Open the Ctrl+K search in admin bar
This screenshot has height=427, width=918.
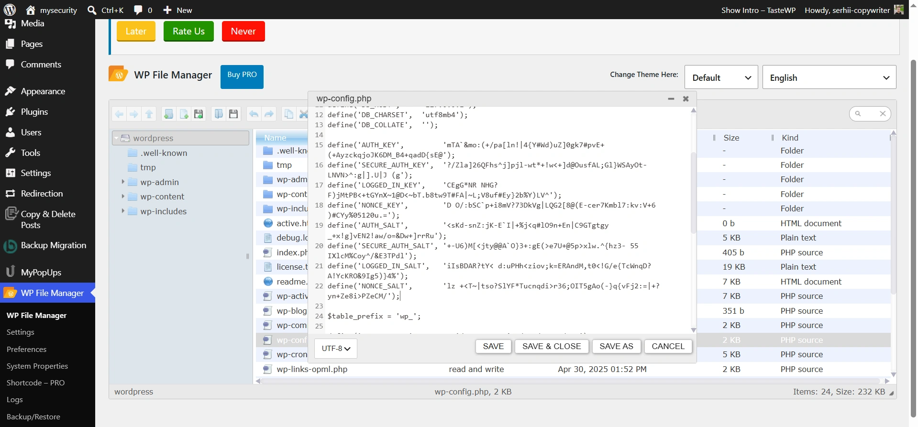[105, 10]
